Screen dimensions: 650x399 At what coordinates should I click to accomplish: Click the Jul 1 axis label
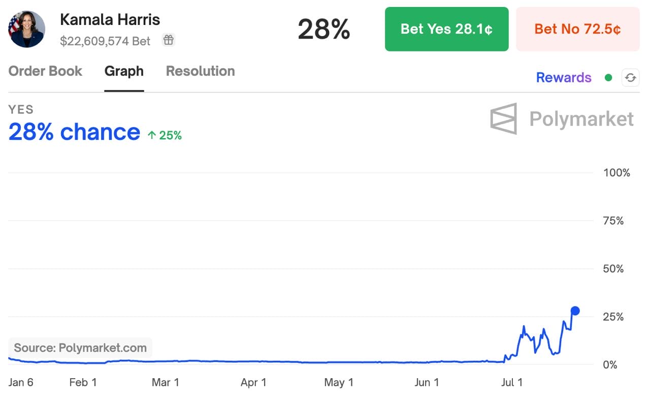click(512, 382)
